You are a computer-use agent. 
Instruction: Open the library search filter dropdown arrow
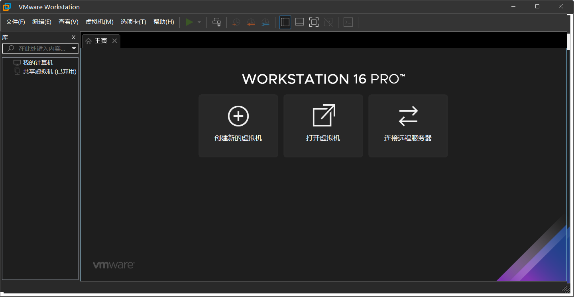(74, 49)
